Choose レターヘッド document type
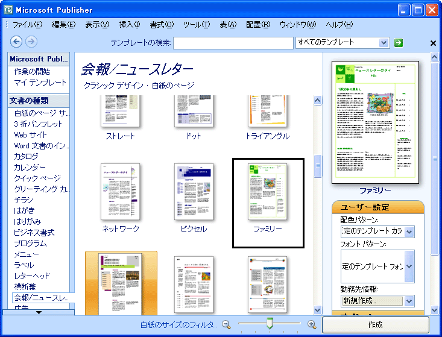Screen dimensions: 442x337 click(x=32, y=276)
